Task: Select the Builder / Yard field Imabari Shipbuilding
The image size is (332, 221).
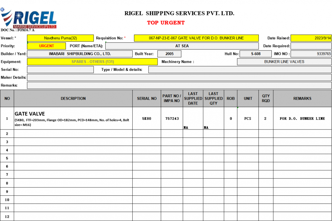Action: [80, 54]
